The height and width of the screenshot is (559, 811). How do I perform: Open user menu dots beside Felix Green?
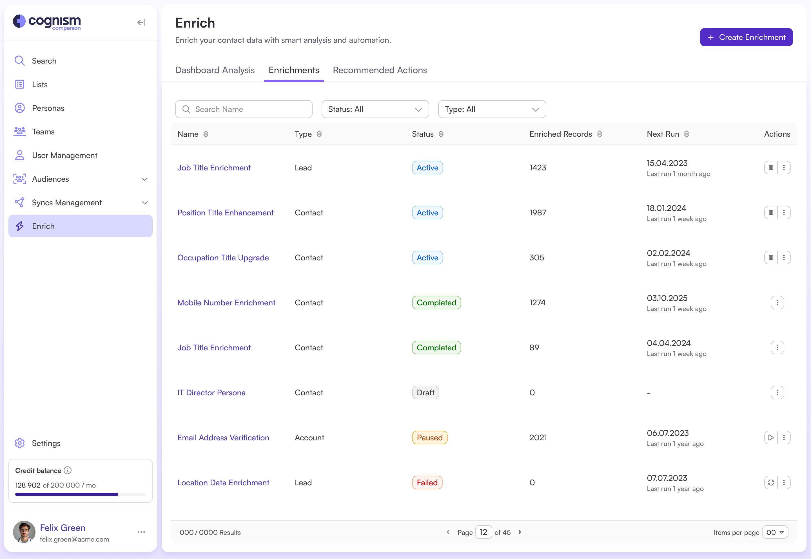pos(141,532)
